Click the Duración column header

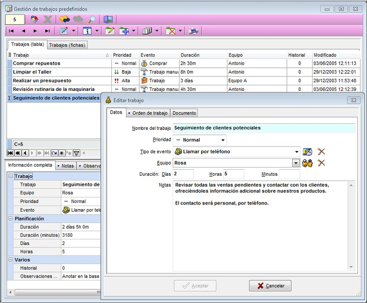(203, 55)
